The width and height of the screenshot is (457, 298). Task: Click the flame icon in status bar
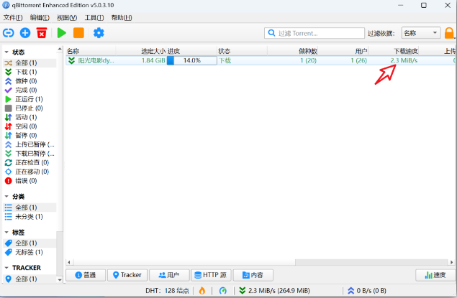[x=202, y=290]
